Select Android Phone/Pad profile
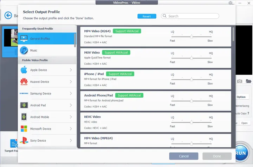Viewport: 253px width, 167px height. pos(156,101)
